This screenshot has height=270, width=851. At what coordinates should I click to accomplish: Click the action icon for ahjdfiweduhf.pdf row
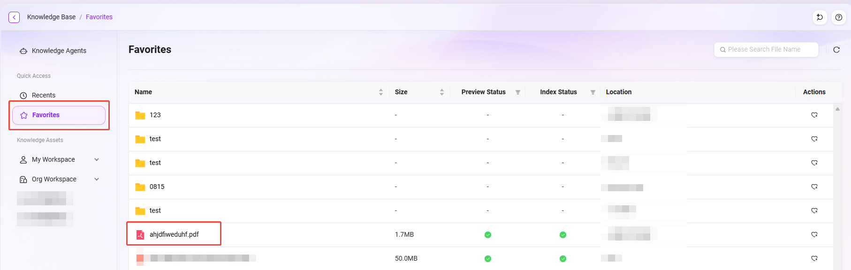pos(814,234)
